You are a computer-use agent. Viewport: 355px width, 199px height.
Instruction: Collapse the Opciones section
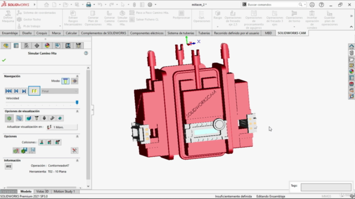[77, 137]
